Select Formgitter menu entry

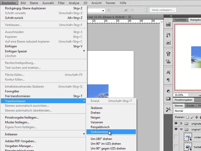click(44, 91)
